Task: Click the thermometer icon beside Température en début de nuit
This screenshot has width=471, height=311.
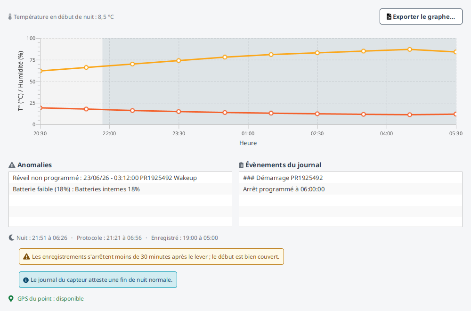Action: [x=10, y=17]
